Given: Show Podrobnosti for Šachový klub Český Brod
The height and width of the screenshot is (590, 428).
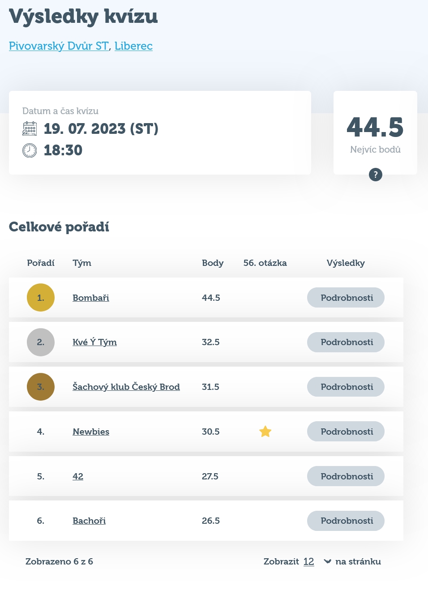Looking at the screenshot, I should (346, 387).
